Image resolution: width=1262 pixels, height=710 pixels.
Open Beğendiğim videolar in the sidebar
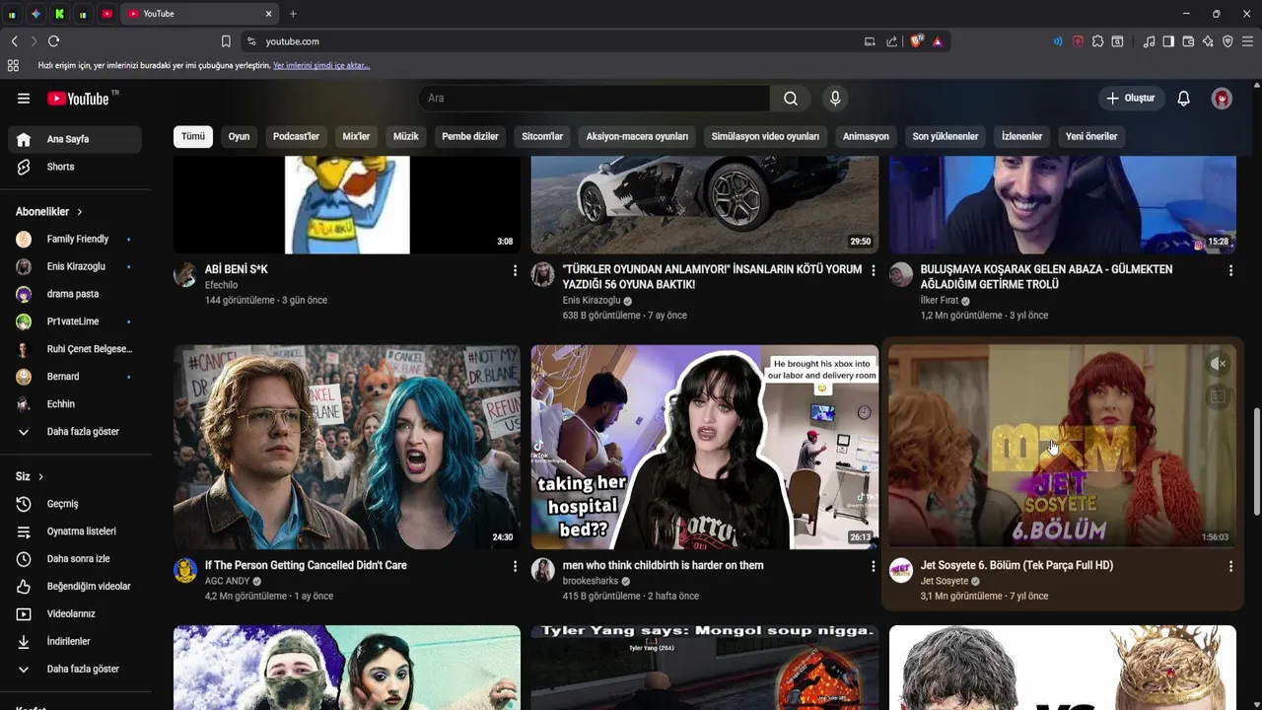coord(75,587)
